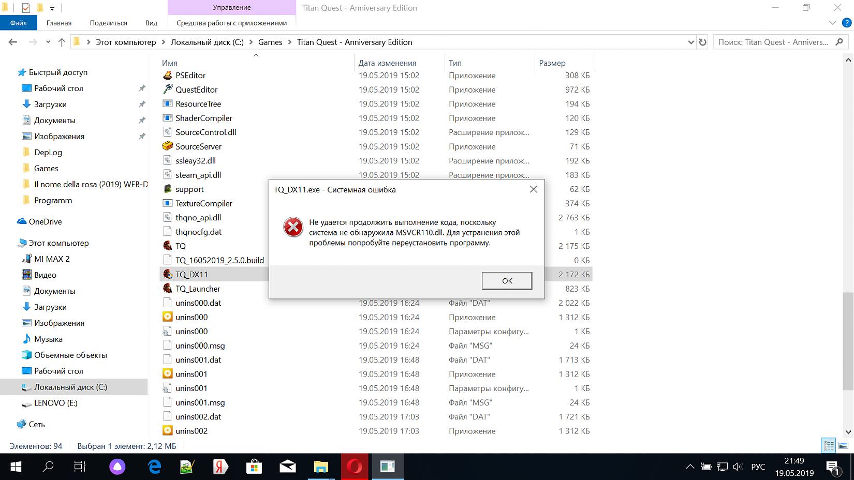
Task: Jump to Games in the address breadcrumb
Action: point(270,42)
